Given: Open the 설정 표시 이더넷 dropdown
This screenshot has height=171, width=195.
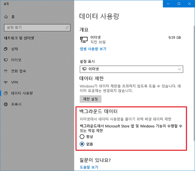Looking at the screenshot, I should (x=131, y=69).
